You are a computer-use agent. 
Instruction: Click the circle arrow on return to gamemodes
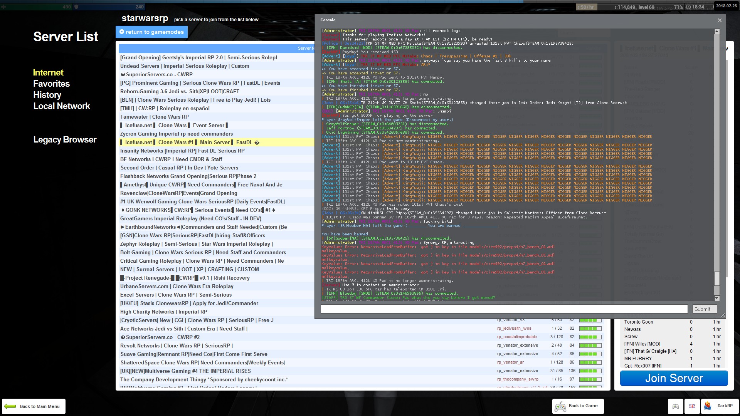click(x=122, y=32)
